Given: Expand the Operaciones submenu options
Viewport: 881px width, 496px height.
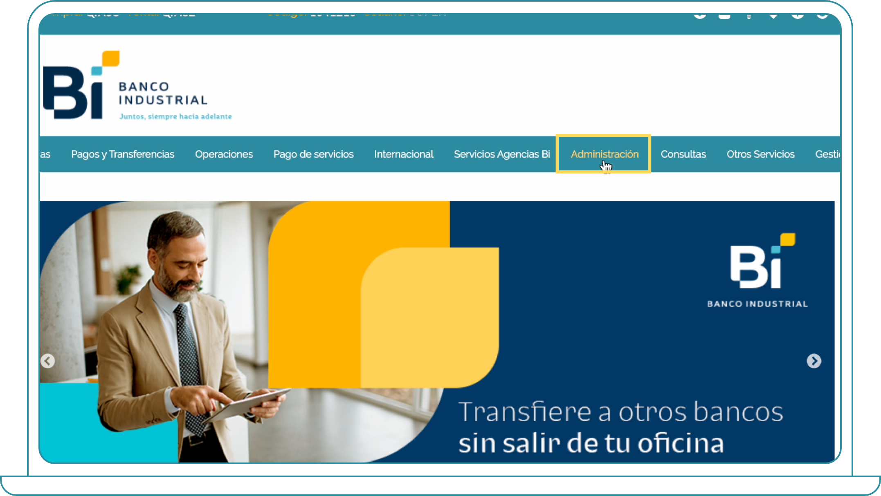Looking at the screenshot, I should (x=223, y=154).
